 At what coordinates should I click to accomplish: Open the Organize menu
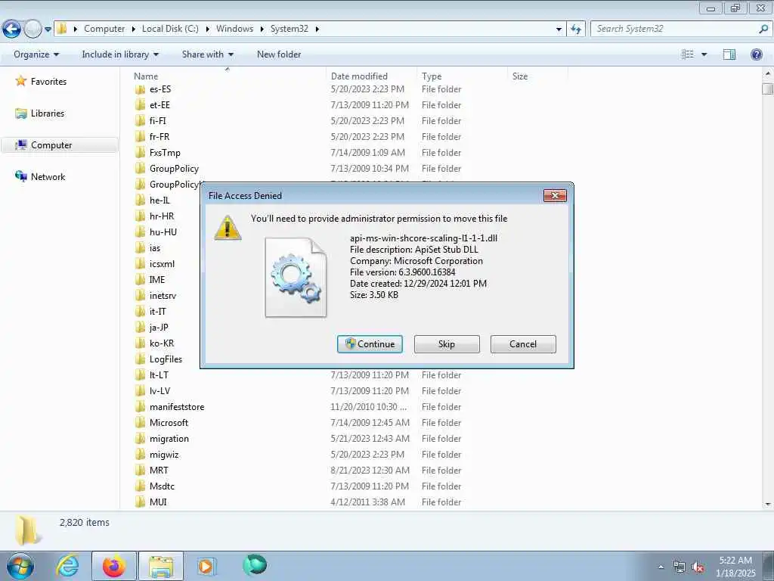[x=36, y=54]
